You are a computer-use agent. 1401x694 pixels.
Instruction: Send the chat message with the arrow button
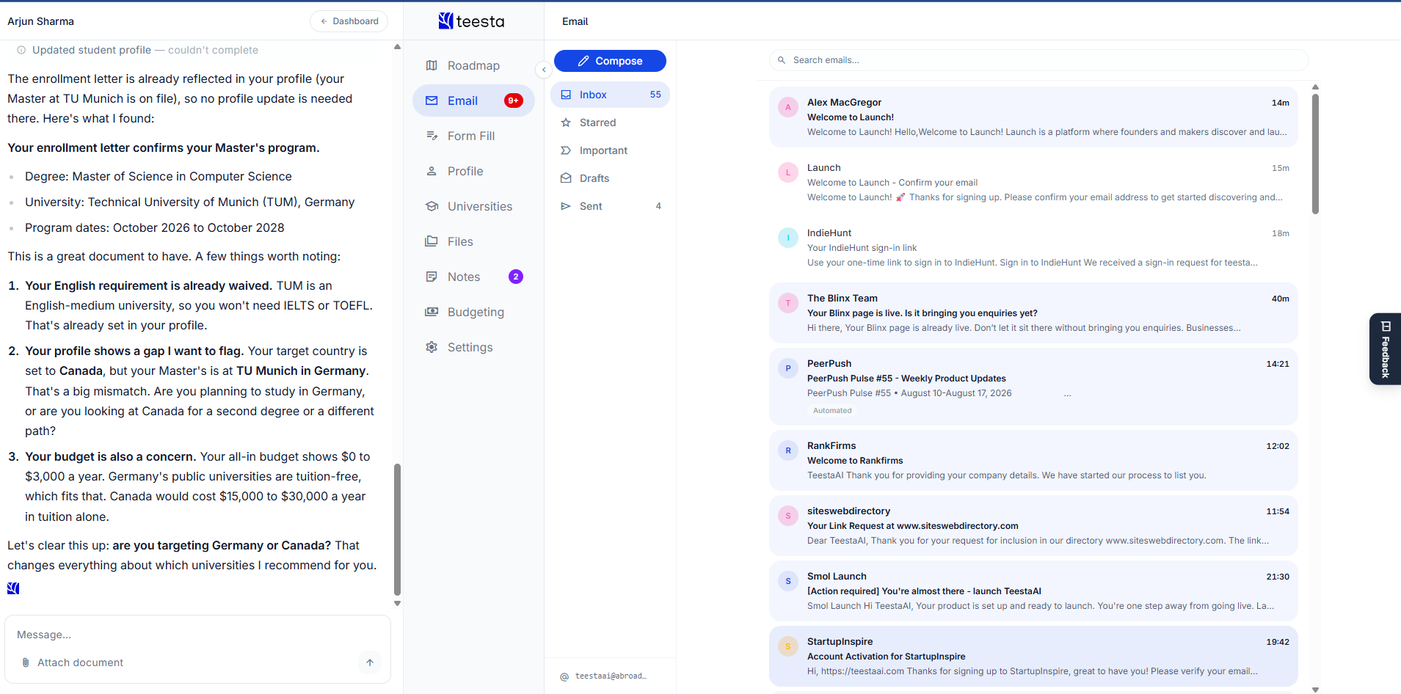coord(370,662)
